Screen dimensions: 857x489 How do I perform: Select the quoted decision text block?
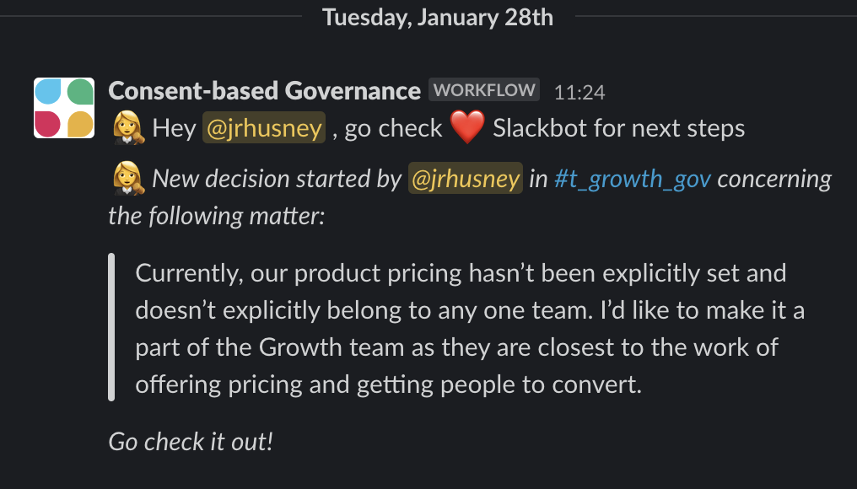[468, 329]
